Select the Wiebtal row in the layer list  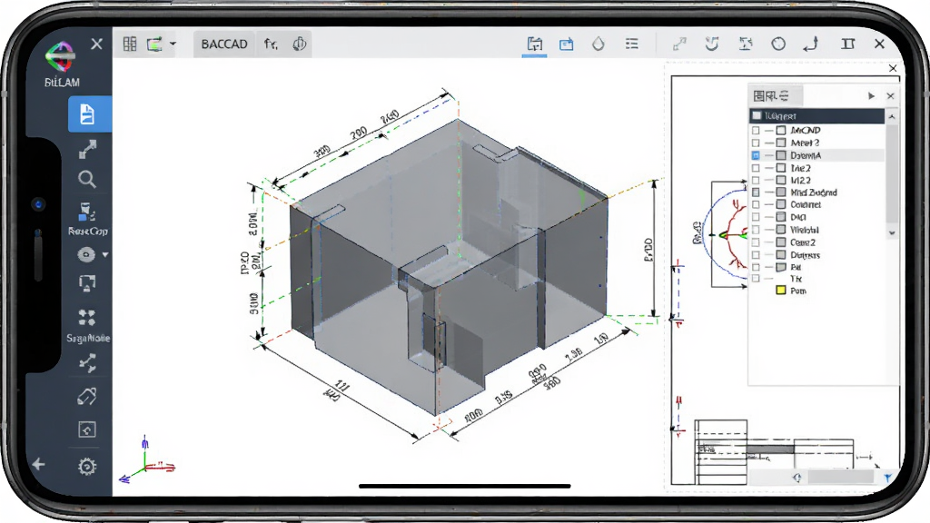(817, 230)
